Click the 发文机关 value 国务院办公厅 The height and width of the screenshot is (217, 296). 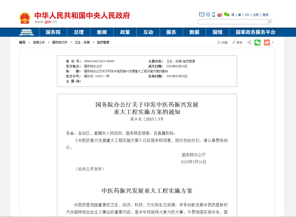click(x=93, y=66)
